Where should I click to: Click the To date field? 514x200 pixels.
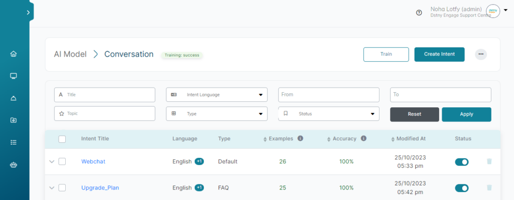pyautogui.click(x=441, y=95)
